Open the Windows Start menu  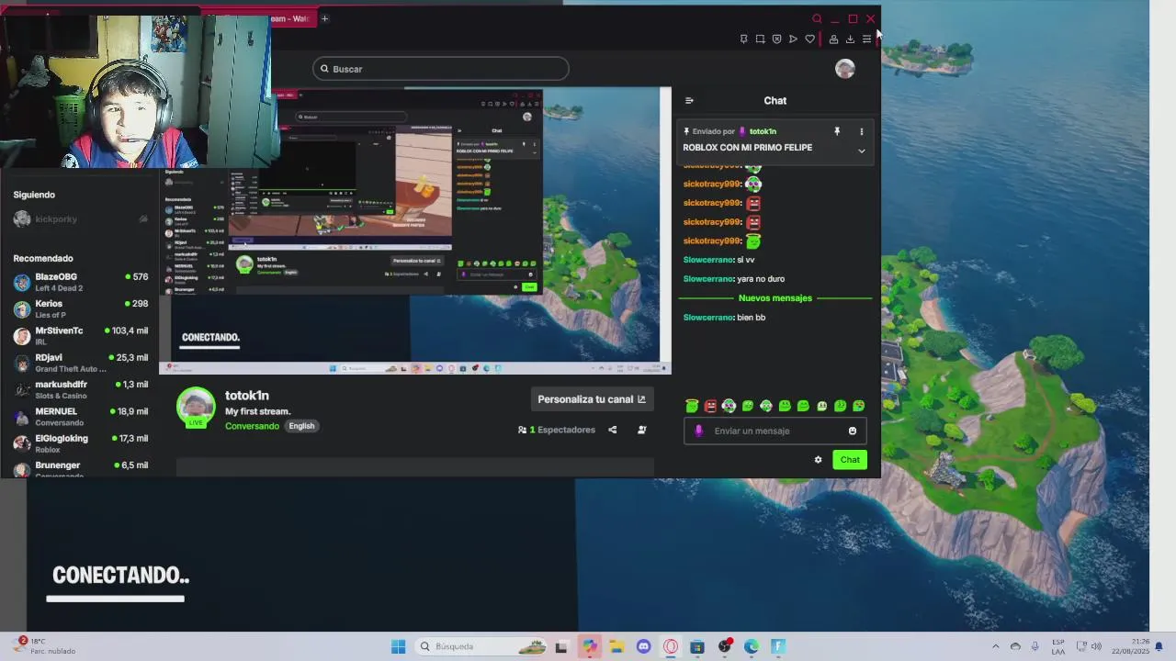pos(398,646)
